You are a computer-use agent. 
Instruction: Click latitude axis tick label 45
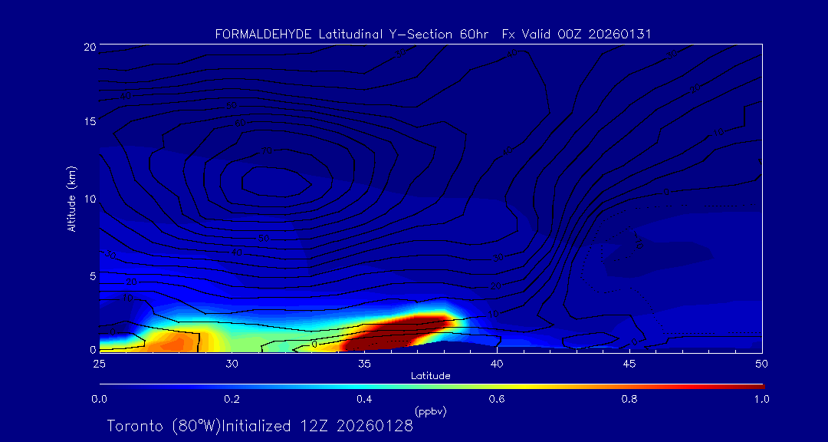coord(629,363)
